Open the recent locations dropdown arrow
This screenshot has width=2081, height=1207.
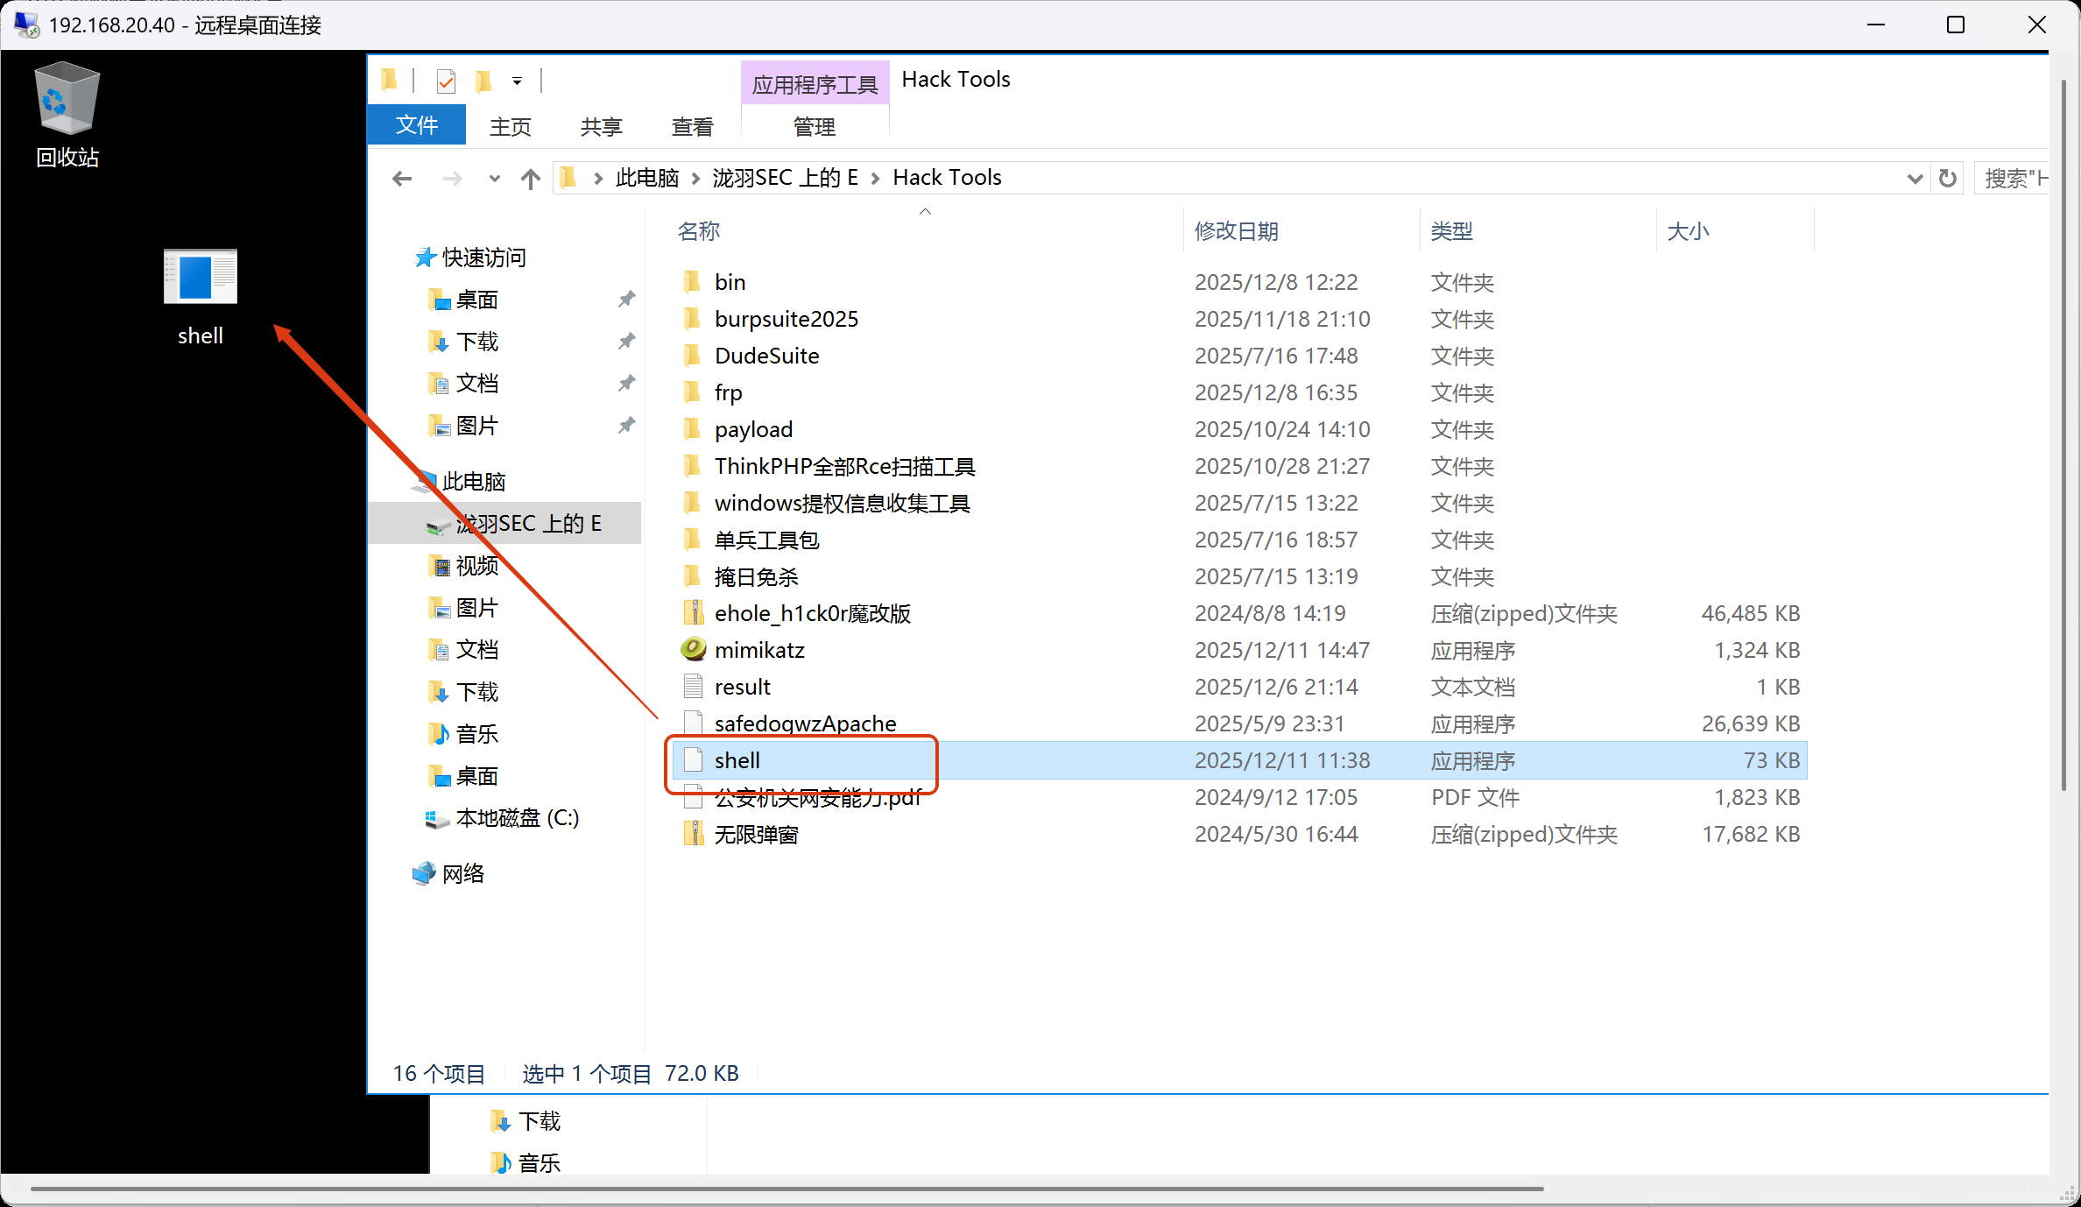(494, 179)
